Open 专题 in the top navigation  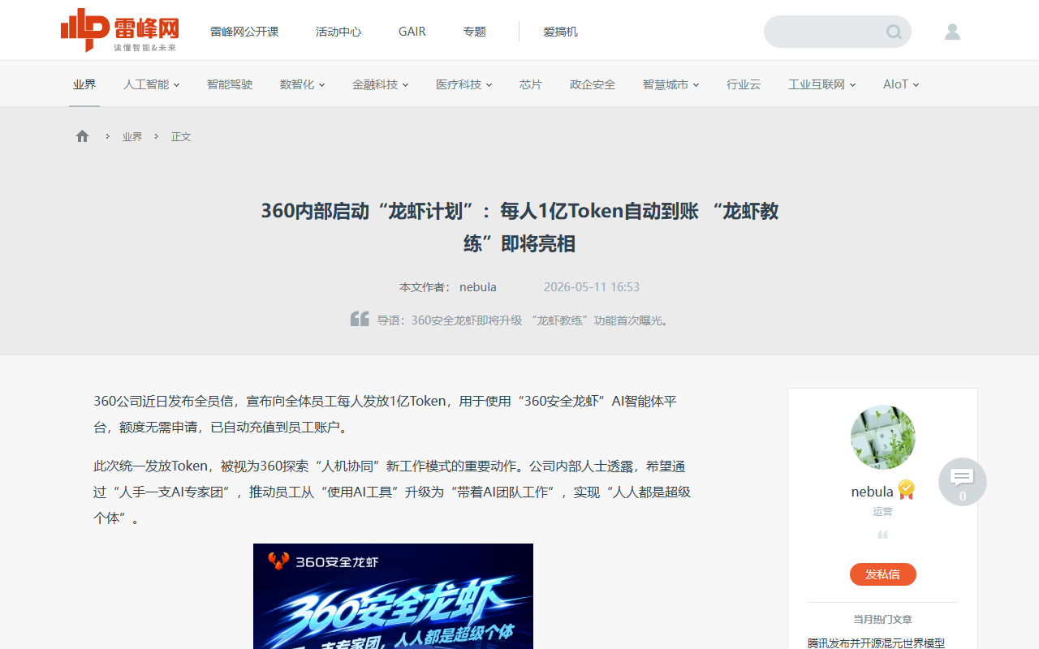[x=475, y=32]
